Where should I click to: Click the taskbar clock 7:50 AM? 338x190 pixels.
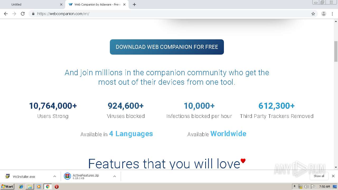point(325,187)
